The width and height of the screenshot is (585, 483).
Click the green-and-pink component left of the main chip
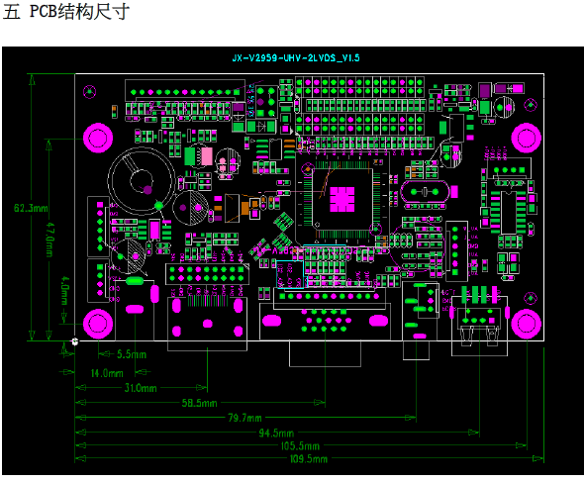[199, 156]
